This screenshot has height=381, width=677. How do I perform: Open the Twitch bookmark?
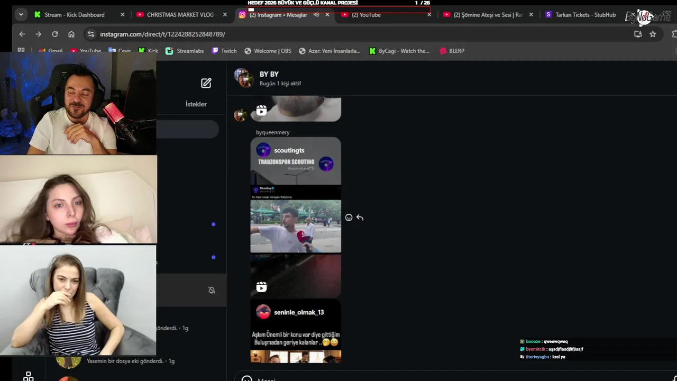(224, 51)
